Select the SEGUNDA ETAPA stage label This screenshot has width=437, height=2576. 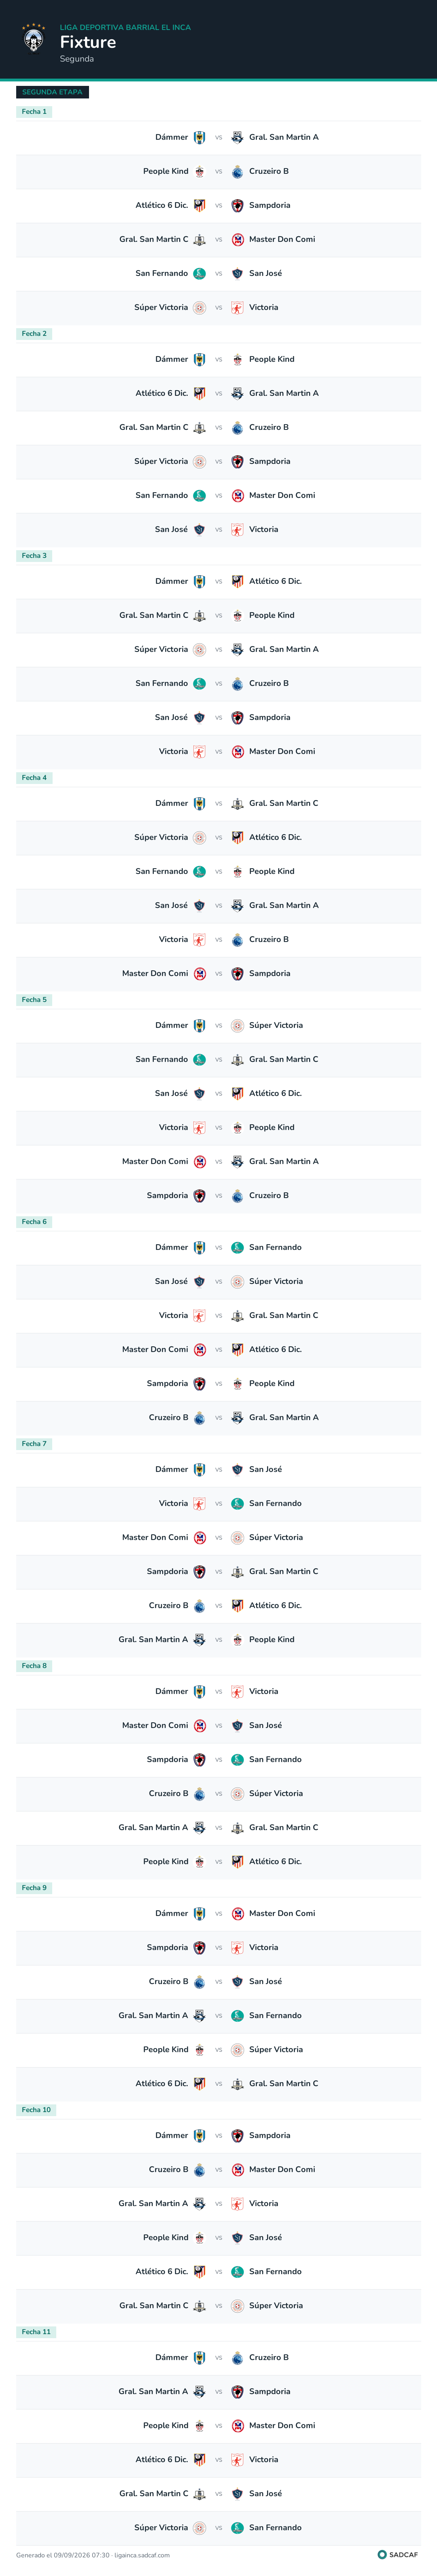click(x=52, y=92)
